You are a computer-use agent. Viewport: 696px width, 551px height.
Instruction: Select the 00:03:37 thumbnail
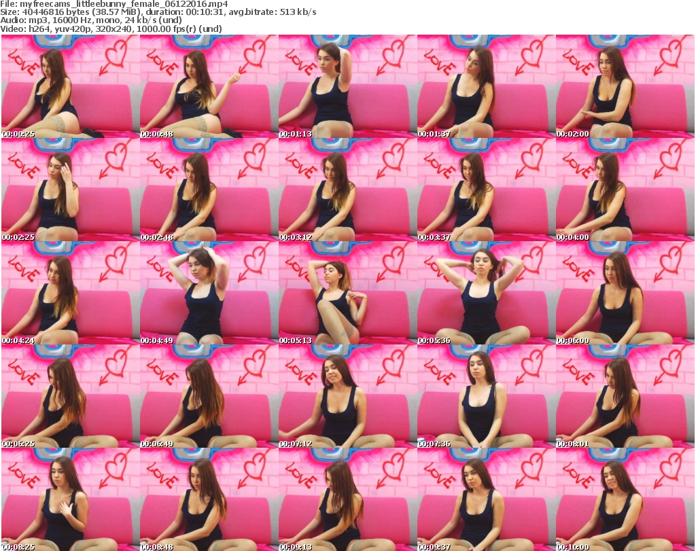coord(486,190)
